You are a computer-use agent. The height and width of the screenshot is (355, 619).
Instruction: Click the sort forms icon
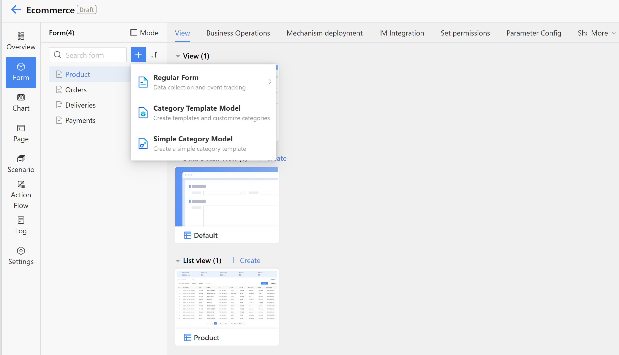pos(154,55)
